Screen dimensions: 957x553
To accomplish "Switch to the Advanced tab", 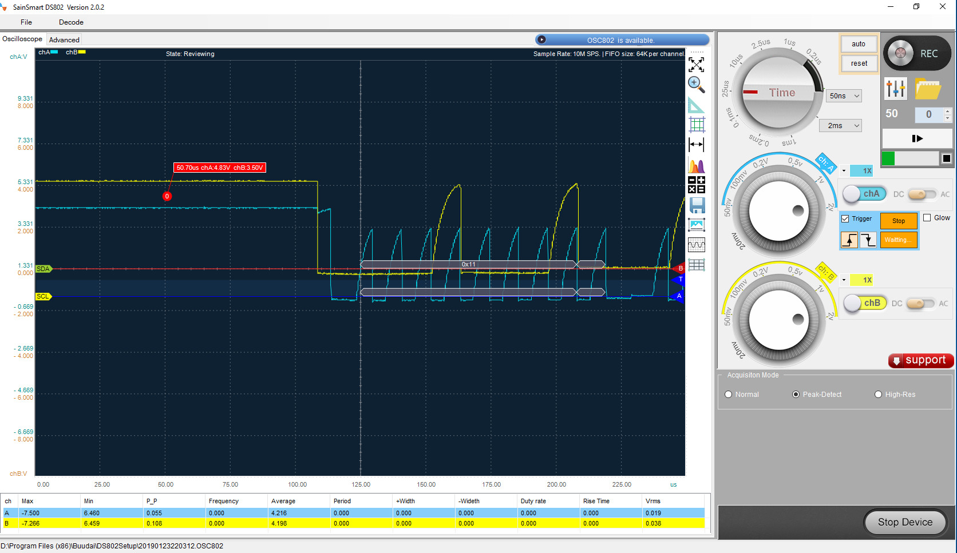I will coord(64,39).
